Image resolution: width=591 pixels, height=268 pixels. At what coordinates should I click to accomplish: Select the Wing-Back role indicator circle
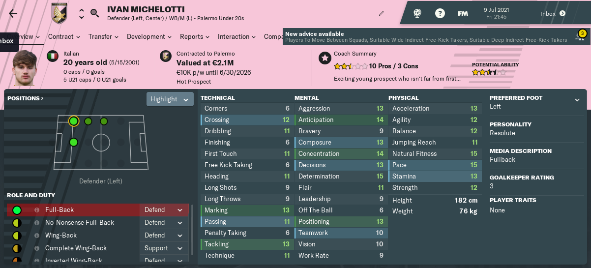tap(17, 236)
